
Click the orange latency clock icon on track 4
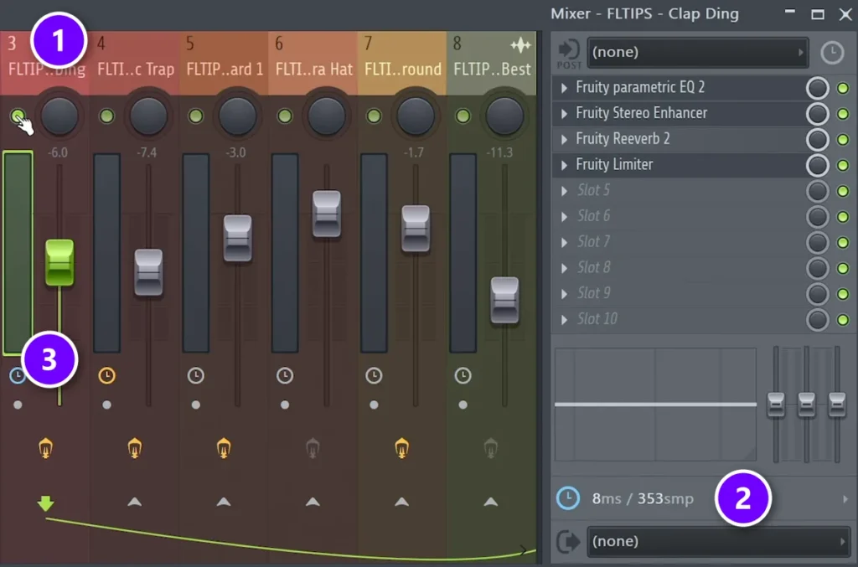(106, 376)
